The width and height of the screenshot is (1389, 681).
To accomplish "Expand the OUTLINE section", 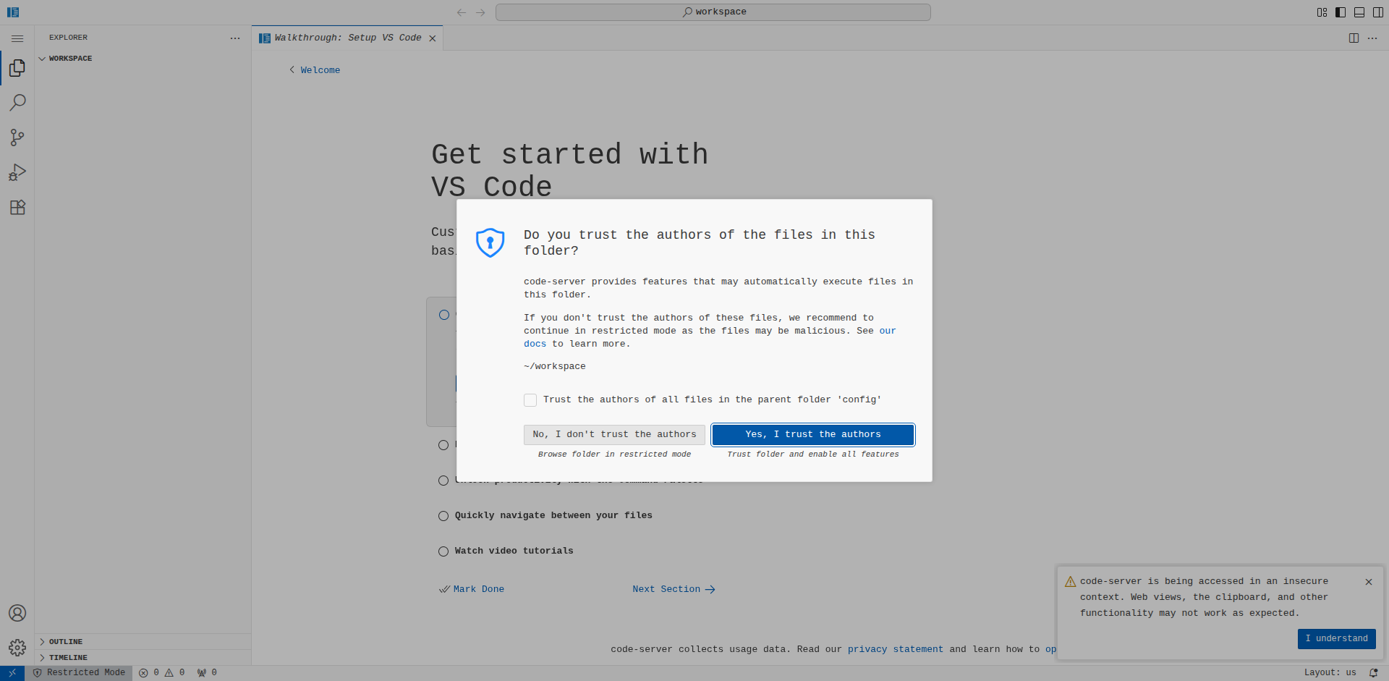I will point(66,642).
